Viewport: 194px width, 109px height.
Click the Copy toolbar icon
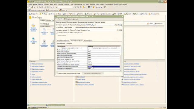pos(40,7)
